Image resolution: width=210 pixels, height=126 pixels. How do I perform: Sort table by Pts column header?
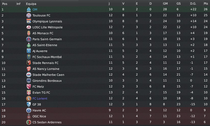tap(206, 4)
